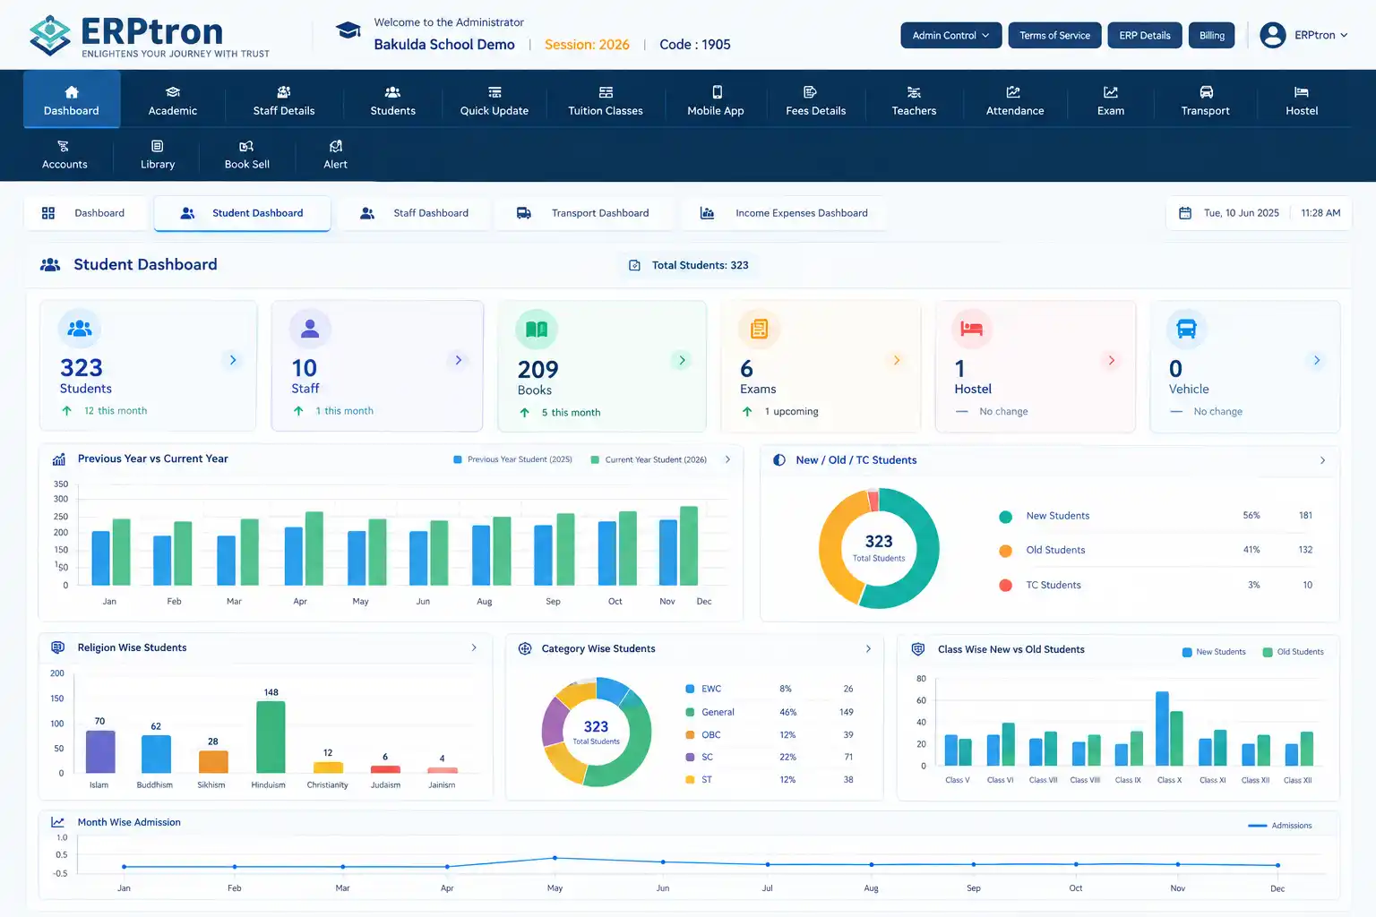The image size is (1376, 917).
Task: Click the TC Students red legend dot
Action: coord(1006,585)
